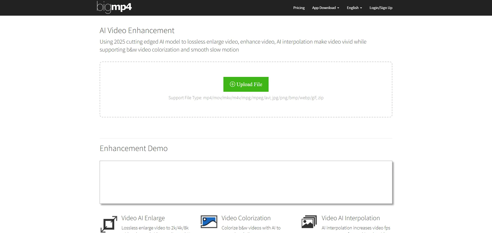Open the Pricing page
492x233 pixels.
tap(299, 8)
